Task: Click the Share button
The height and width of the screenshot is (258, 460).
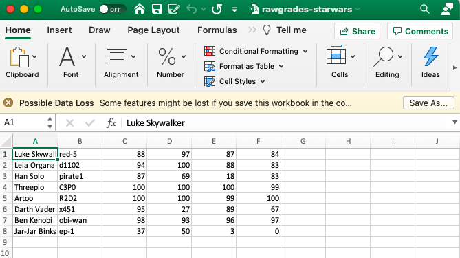Action: click(x=357, y=31)
